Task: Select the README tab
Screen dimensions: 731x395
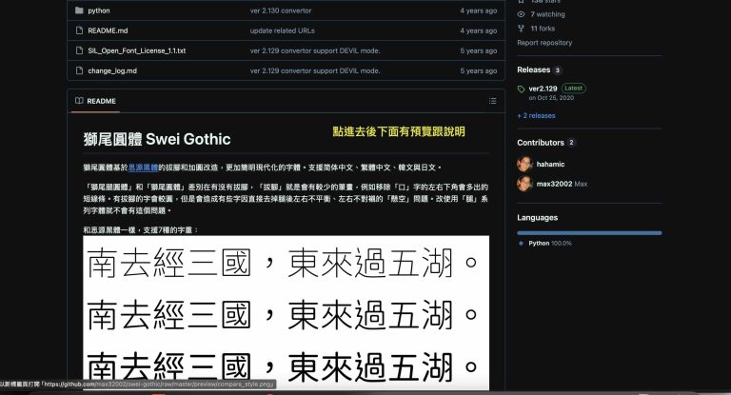Action: [95, 101]
